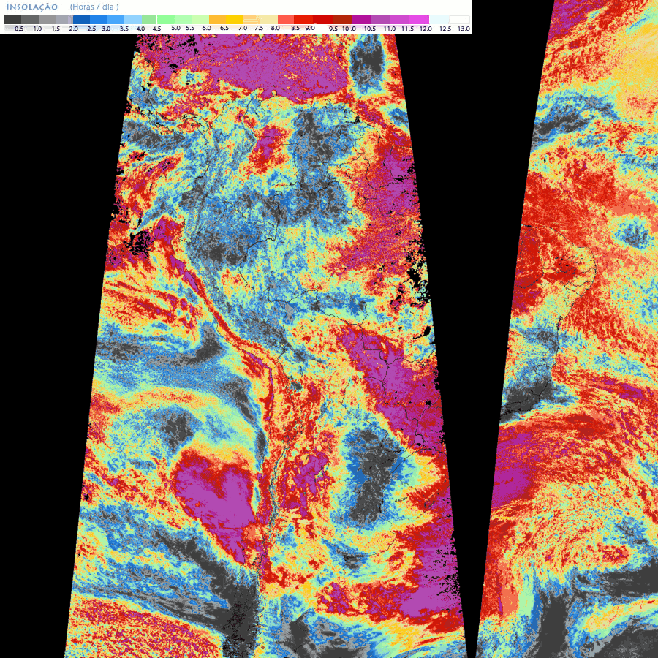Select the '4.0' legend value
The height and width of the screenshot is (658, 658).
[x=140, y=29]
